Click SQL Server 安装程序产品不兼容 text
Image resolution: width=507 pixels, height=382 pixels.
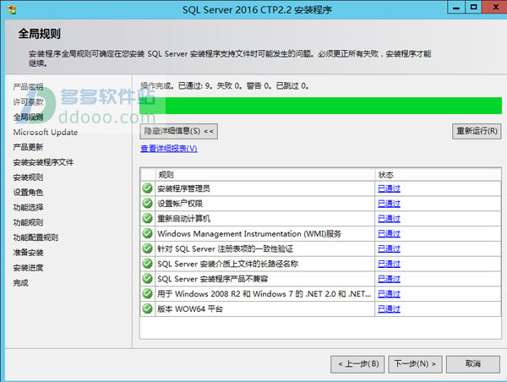point(212,279)
